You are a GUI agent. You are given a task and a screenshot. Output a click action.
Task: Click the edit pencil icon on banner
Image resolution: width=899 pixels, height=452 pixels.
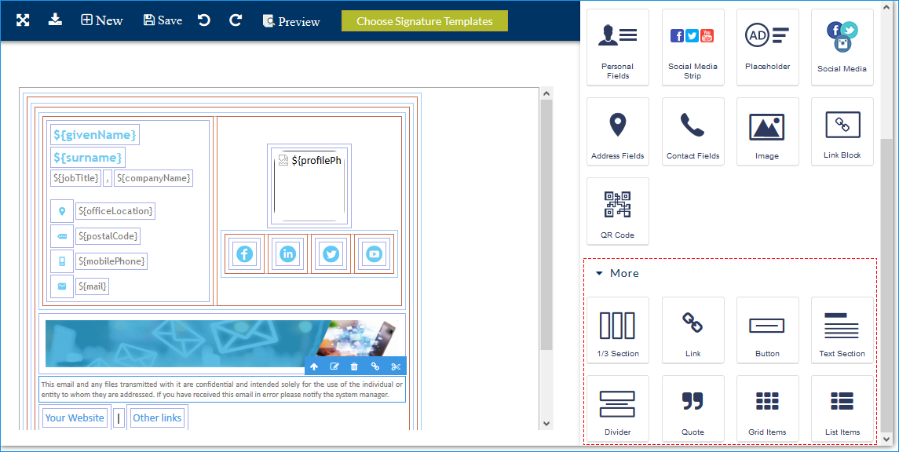pos(334,366)
